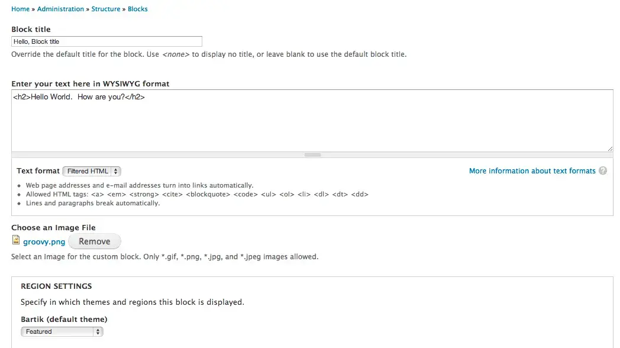Focus the Block title text field
This screenshot has height=348, width=620.
coord(106,41)
